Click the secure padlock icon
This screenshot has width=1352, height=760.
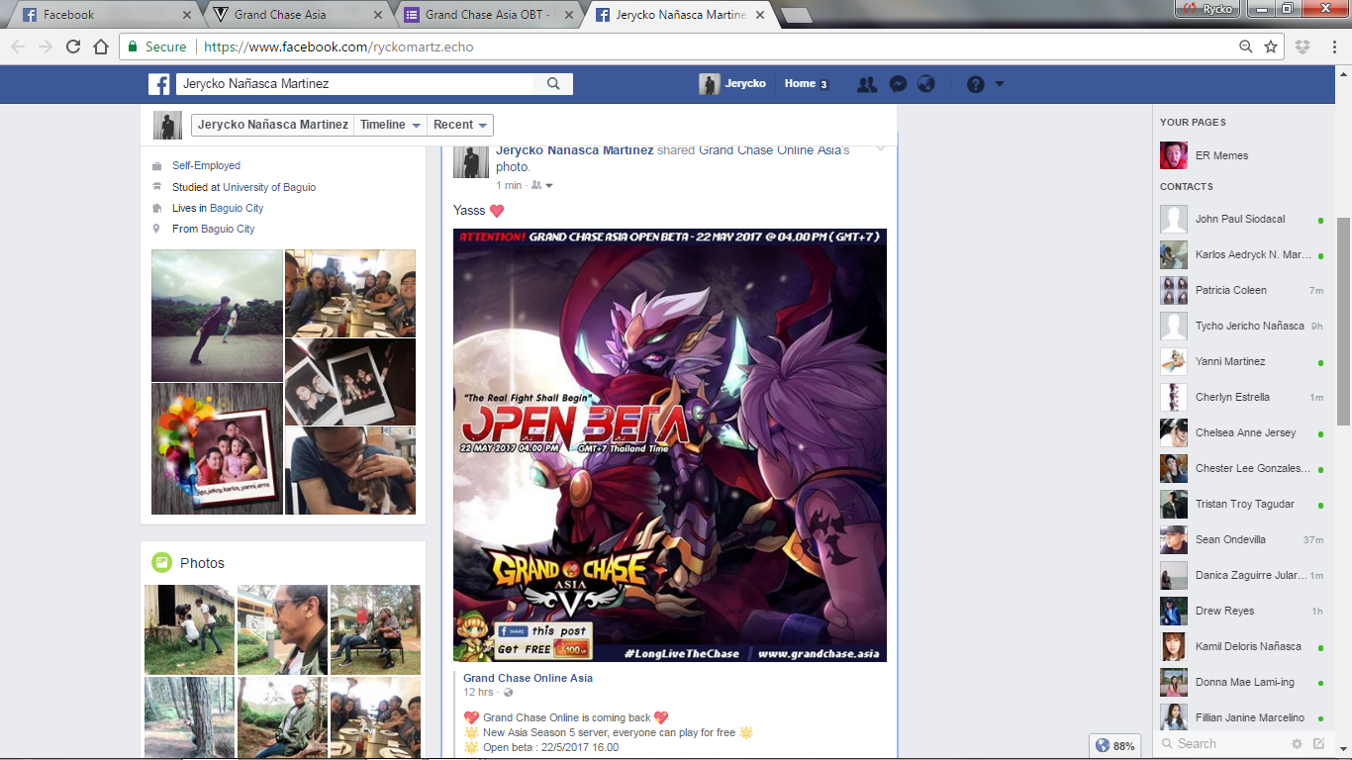(x=133, y=47)
